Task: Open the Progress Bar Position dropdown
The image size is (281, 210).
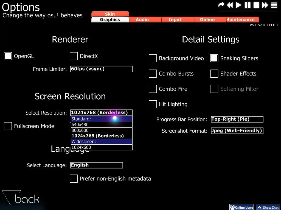Action: (237, 119)
